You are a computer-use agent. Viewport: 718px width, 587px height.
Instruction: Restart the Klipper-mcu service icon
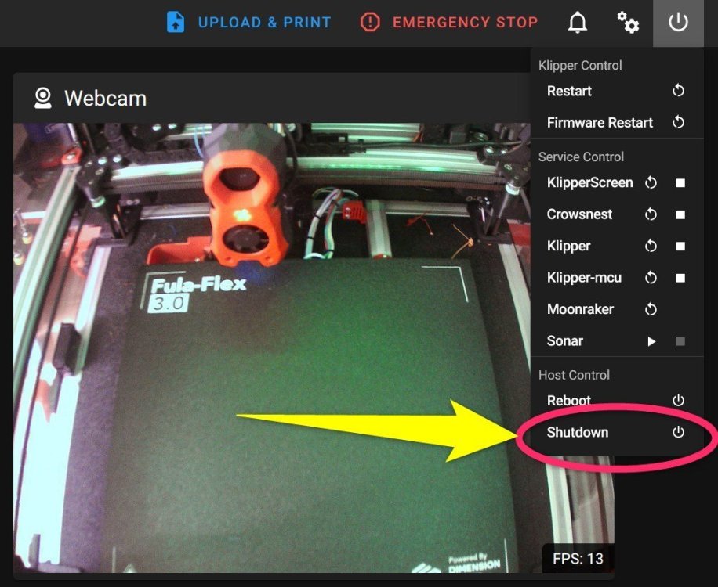[x=651, y=278]
